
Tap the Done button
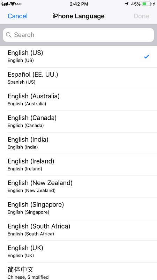(x=141, y=16)
